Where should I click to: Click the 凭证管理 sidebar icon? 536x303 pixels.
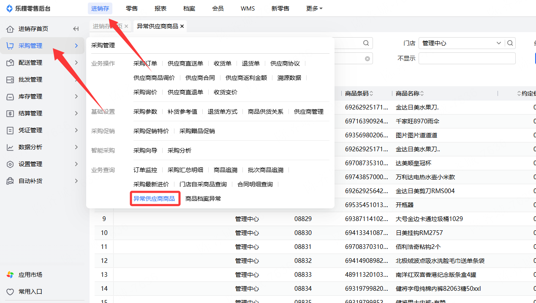pyautogui.click(x=10, y=130)
